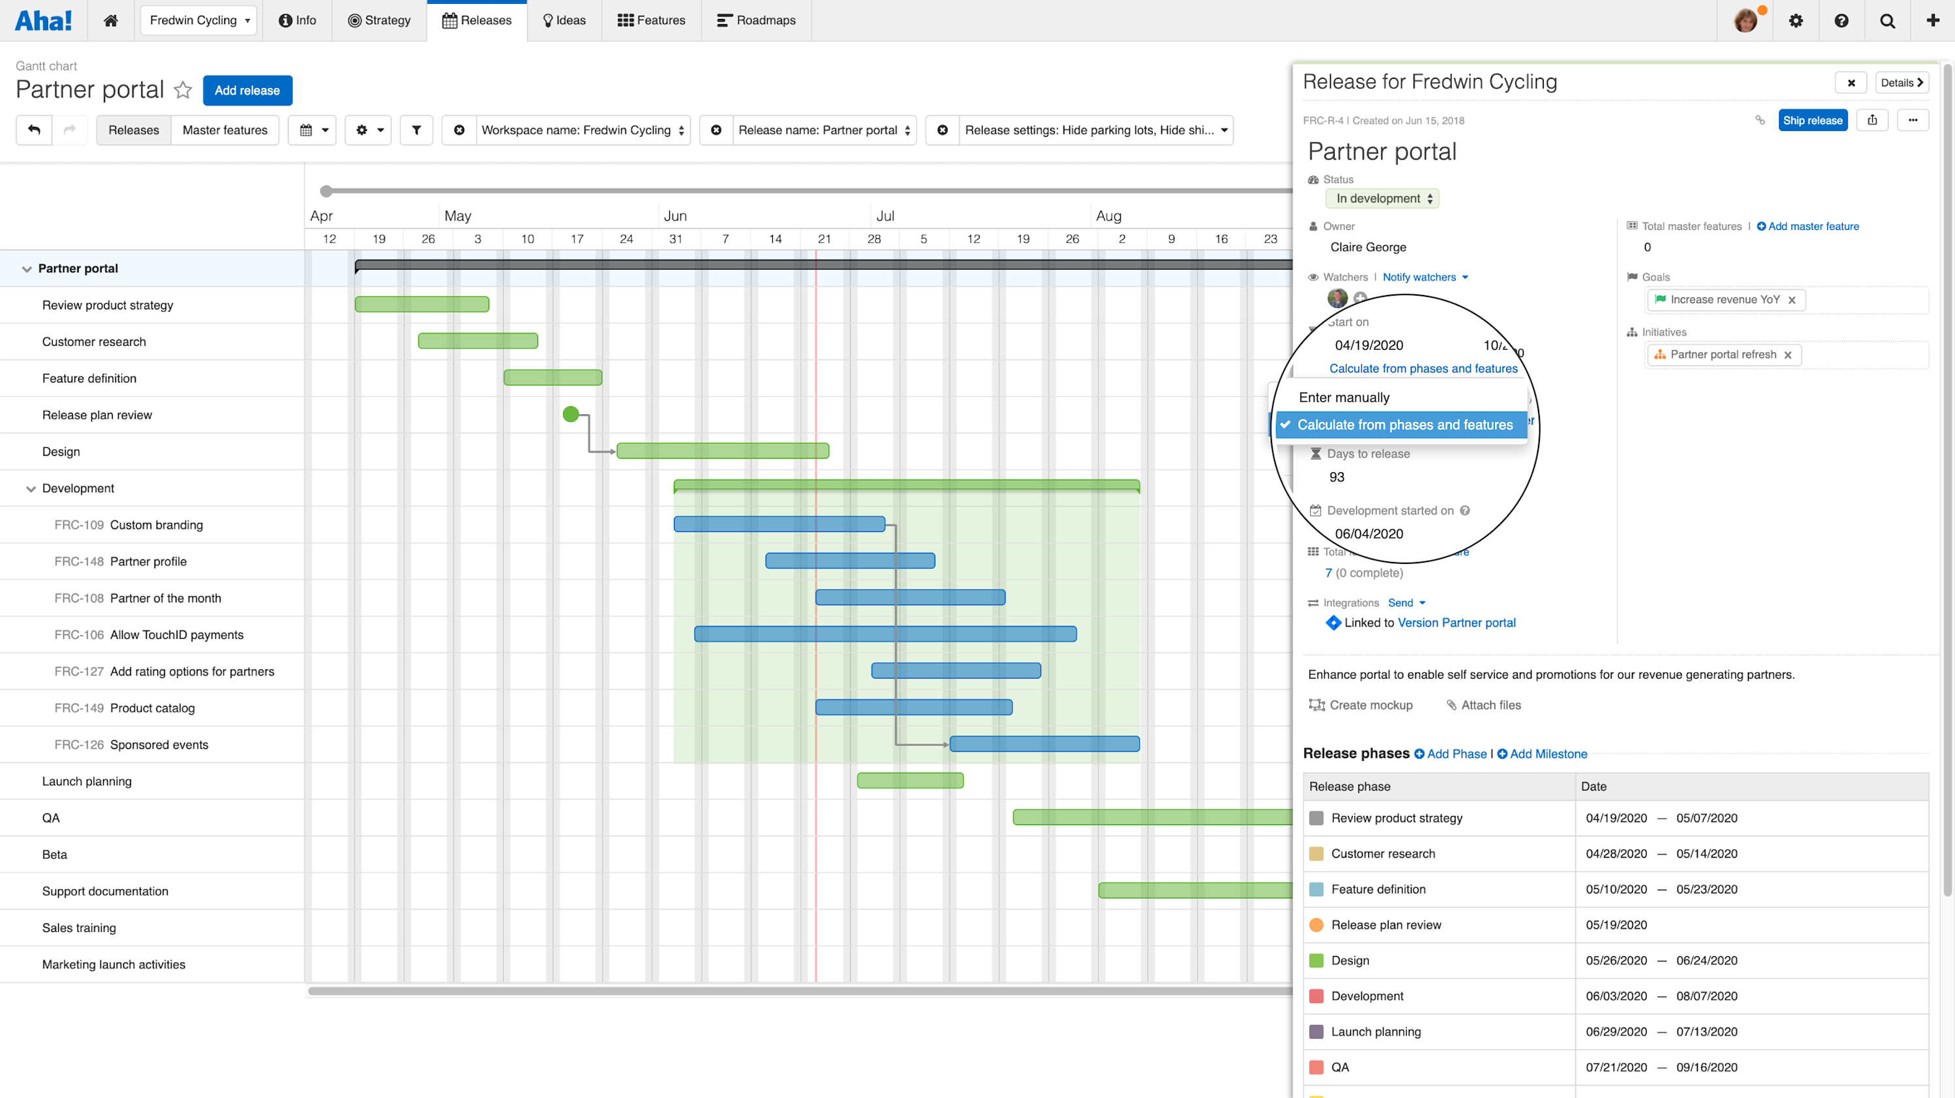
Task: Switch to the Features tab
Action: tap(650, 20)
